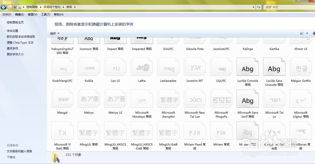This screenshot has width=315, height=164.
Task: Open 个性化 link in sidebar
Action: (11, 157)
